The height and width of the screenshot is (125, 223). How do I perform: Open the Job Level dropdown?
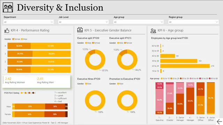(x=84, y=22)
